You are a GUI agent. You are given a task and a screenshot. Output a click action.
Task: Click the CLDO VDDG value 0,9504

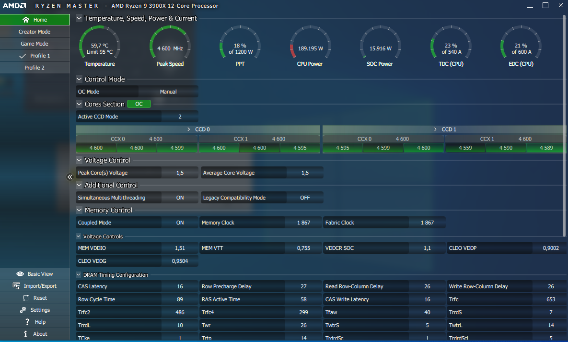pos(180,261)
